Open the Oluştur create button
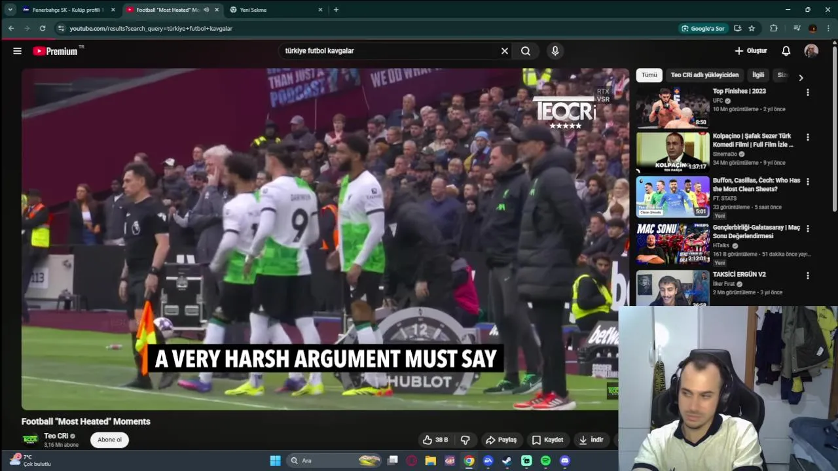 click(750, 51)
